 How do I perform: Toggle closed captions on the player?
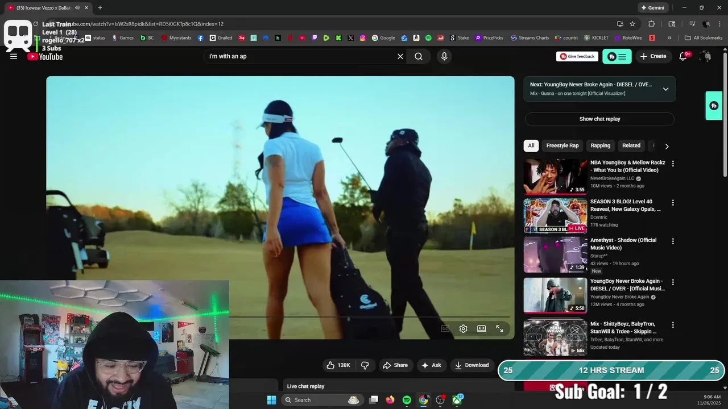445,329
